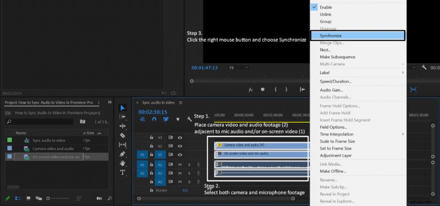Switch project panel to freeform view
The height and width of the screenshot is (206, 440).
point(38,198)
